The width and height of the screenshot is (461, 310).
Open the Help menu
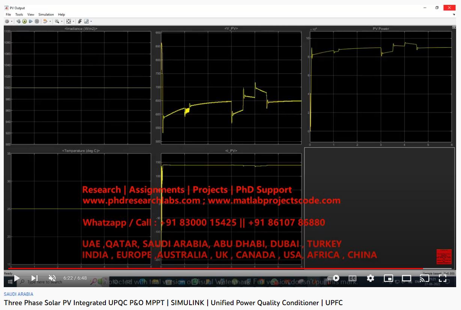61,15
